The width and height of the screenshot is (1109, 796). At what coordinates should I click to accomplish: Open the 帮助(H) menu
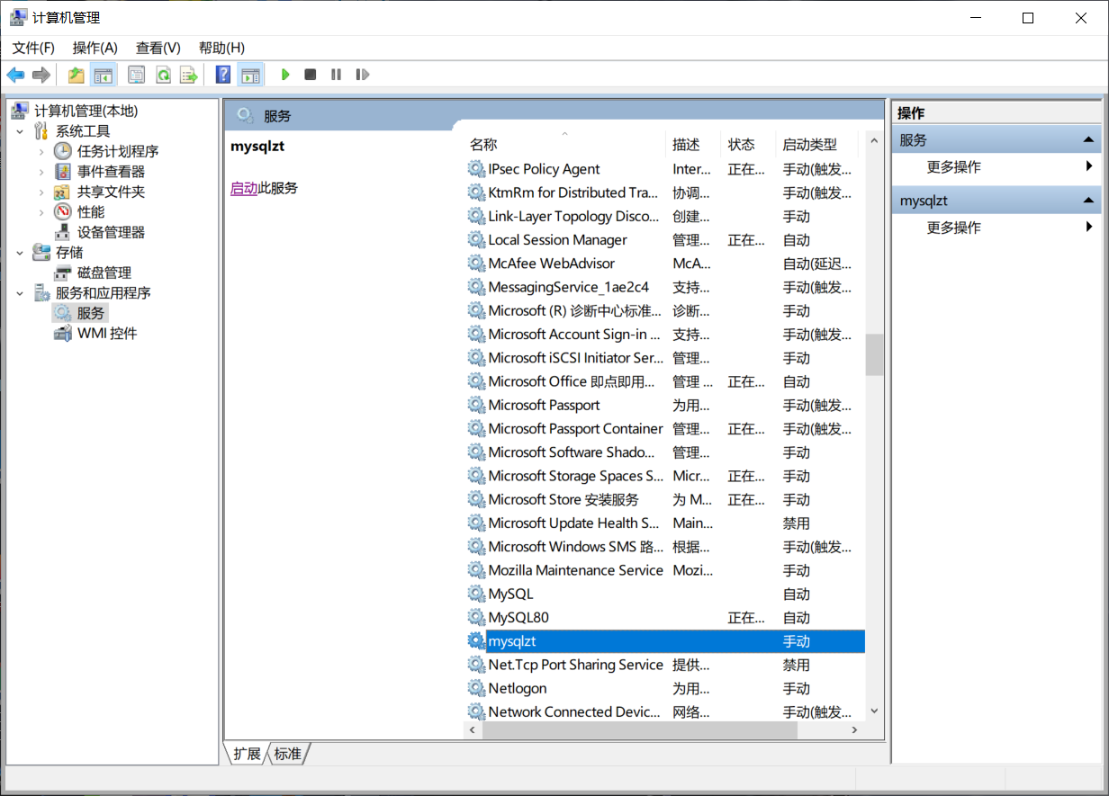(221, 48)
